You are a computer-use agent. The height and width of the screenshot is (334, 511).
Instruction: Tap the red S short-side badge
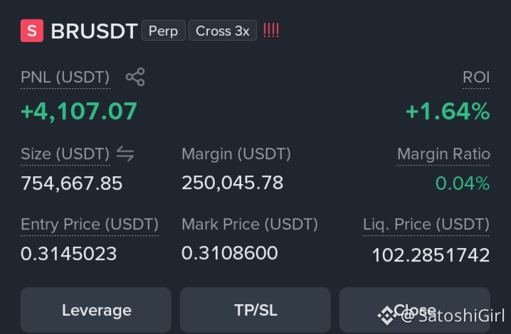pos(32,31)
